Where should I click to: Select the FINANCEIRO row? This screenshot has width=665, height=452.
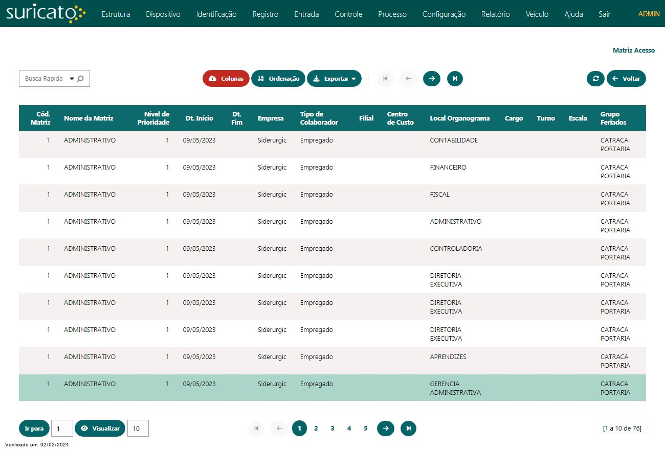(332, 171)
